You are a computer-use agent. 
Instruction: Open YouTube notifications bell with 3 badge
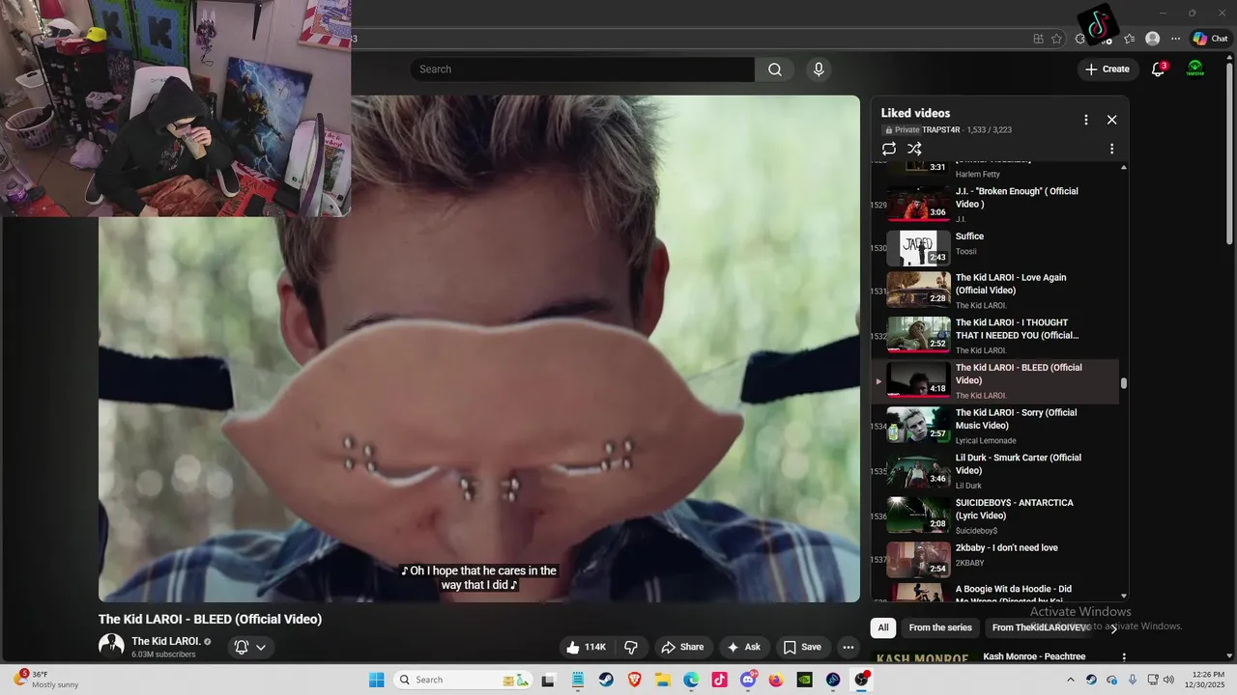click(x=1158, y=69)
